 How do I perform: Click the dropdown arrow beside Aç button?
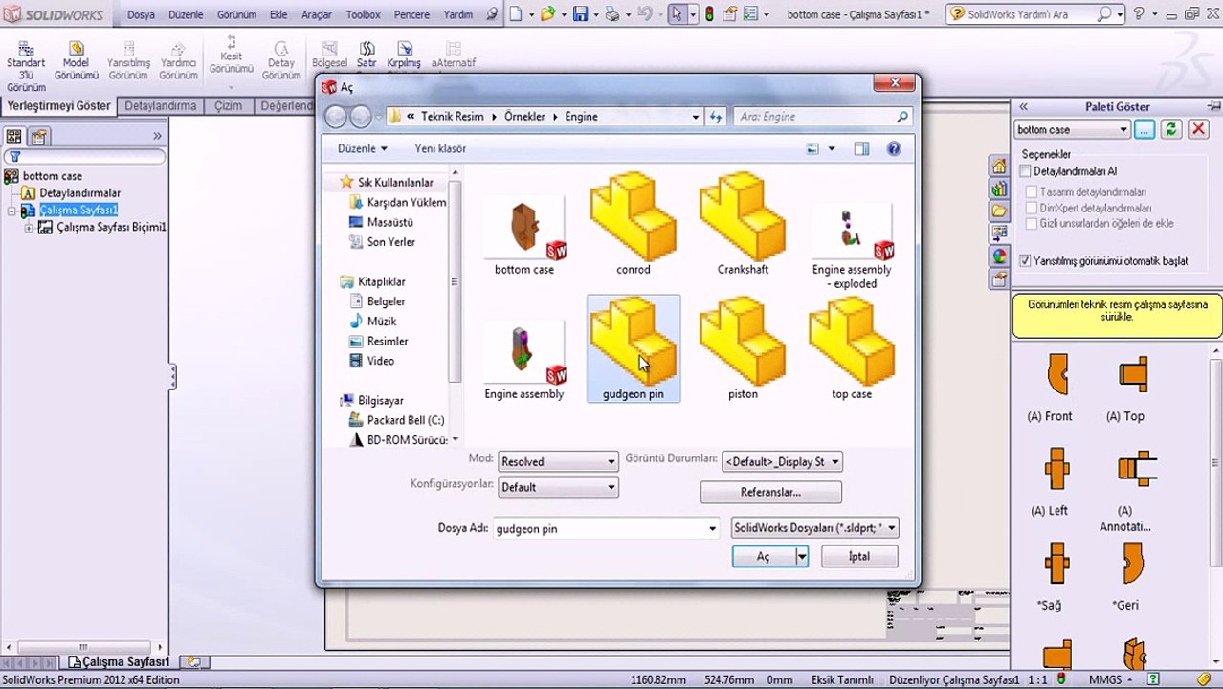tap(801, 556)
